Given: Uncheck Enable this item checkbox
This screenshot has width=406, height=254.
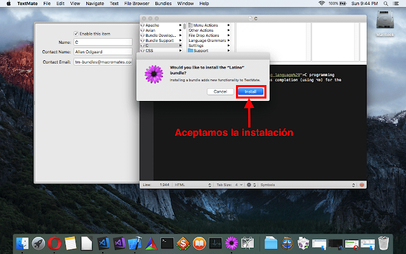Looking at the screenshot, I should pos(76,34).
